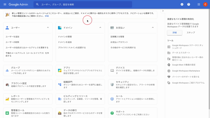Open the サポート question mark icon
This screenshot has height=118, width=210.
click(112, 113)
